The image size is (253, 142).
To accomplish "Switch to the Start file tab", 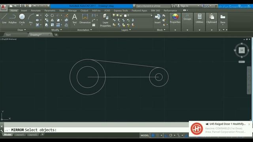I will pyautogui.click(x=8, y=35).
